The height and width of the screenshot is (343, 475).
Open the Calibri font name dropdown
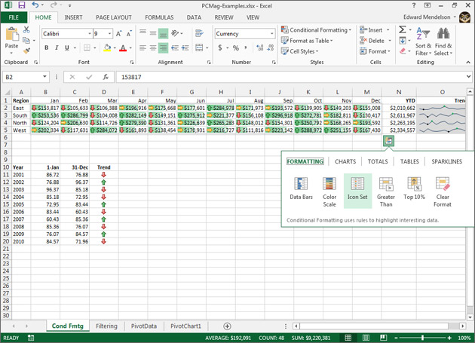tap(90, 34)
